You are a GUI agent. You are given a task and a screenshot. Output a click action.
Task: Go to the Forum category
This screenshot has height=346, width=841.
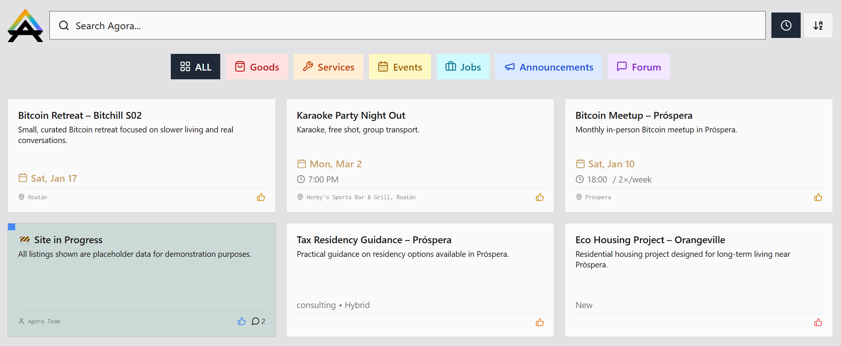(639, 67)
